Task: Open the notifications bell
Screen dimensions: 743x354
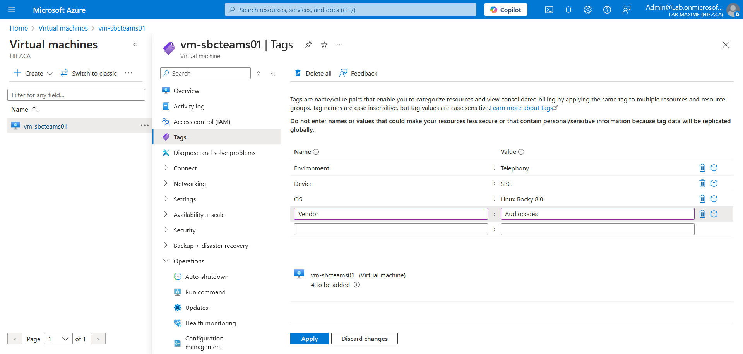Action: click(x=568, y=10)
